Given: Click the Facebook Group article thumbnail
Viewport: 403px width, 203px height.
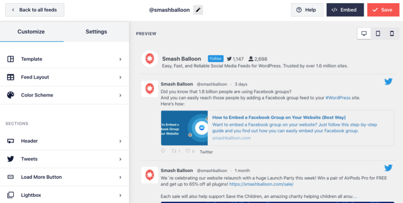Looking at the screenshot, I should click(184, 128).
